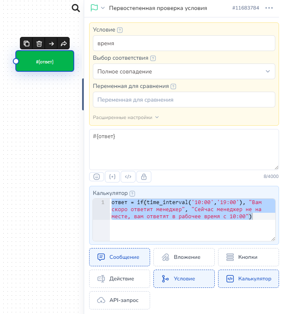Expand Расширенные настройки section
This screenshot has width=284, height=314.
(x=126, y=117)
